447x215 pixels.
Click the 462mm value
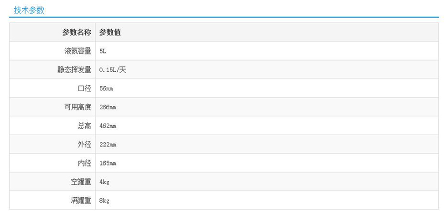coord(108,126)
